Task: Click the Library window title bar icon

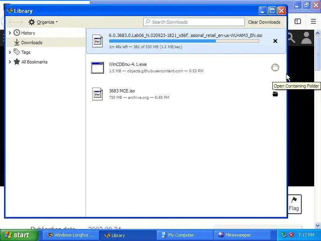Action: click(10, 10)
